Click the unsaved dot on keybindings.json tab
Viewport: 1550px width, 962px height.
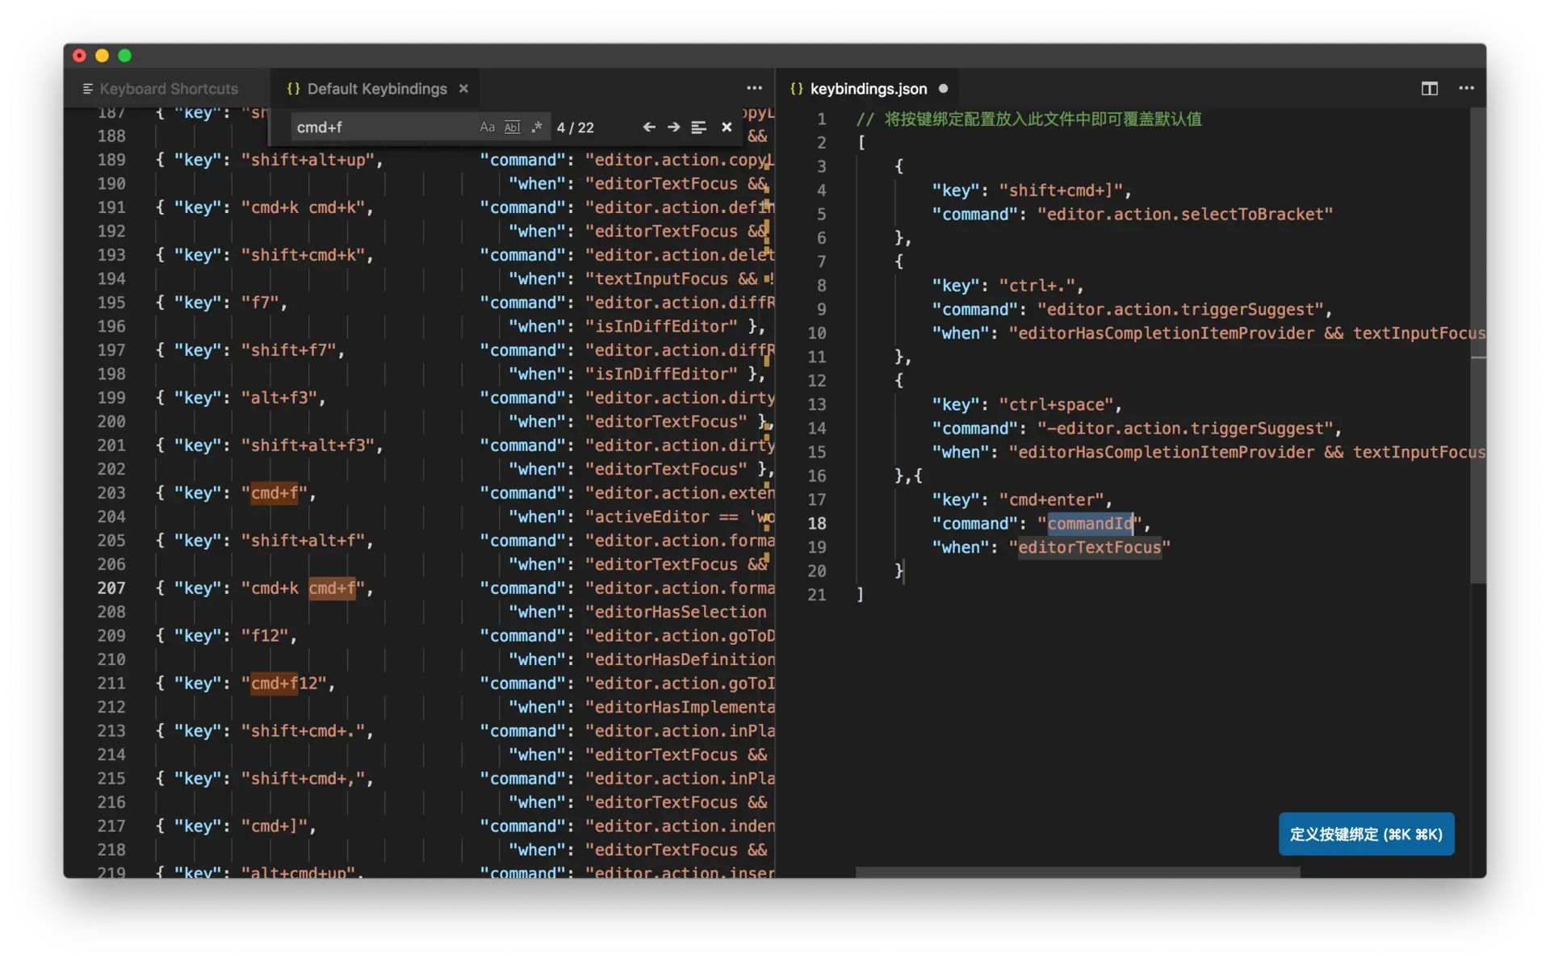point(943,89)
